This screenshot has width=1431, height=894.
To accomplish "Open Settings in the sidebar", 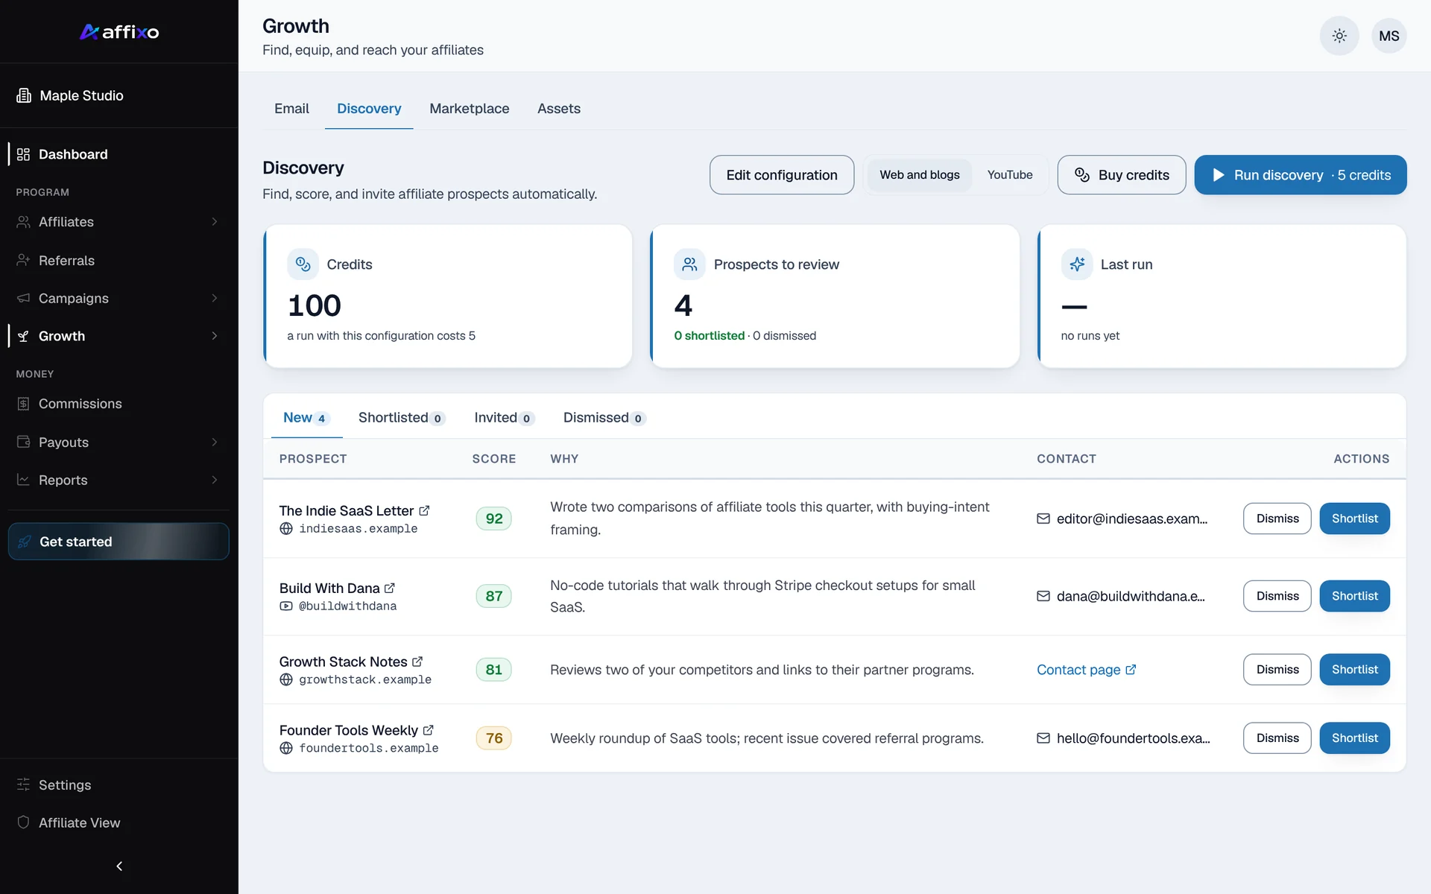I will [119, 785].
